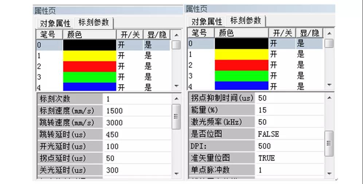Select 标刻参数 tab in left panel

[94, 23]
